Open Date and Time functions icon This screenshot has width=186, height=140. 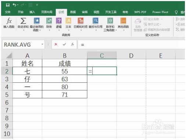pos(81,21)
